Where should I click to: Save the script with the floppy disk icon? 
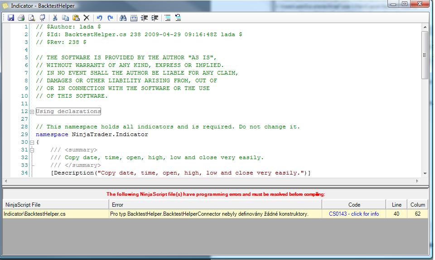point(10,18)
